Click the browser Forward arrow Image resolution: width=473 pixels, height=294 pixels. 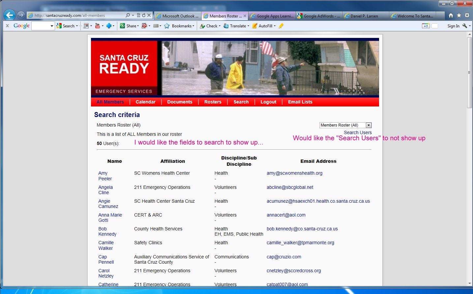tap(21, 15)
